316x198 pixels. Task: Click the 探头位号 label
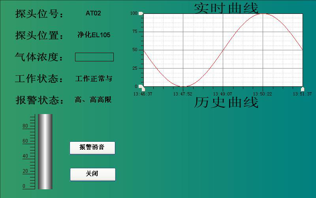point(39,14)
